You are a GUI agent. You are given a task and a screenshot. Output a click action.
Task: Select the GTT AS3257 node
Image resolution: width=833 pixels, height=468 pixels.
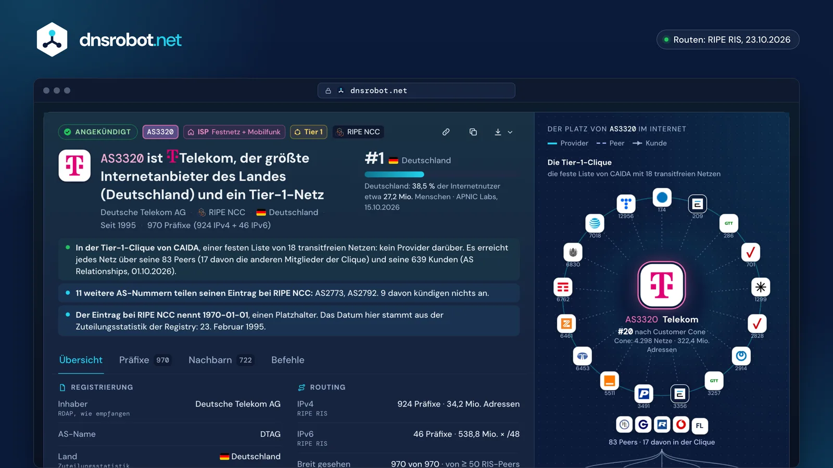pos(714,381)
